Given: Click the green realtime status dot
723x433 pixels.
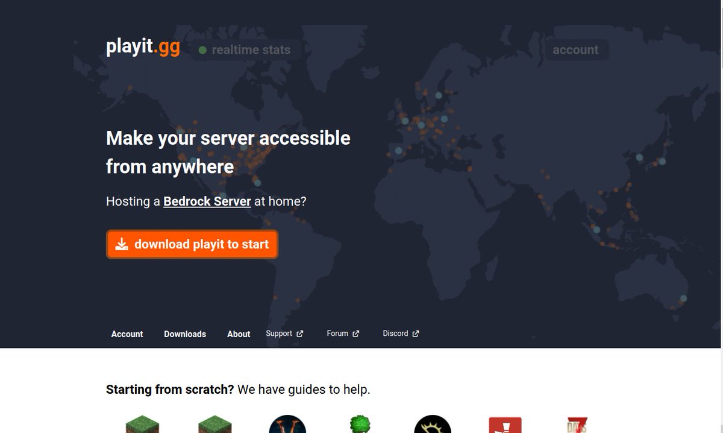Looking at the screenshot, I should click(202, 50).
